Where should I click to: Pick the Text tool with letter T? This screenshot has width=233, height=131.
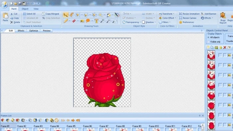pyautogui.click(x=96, y=21)
